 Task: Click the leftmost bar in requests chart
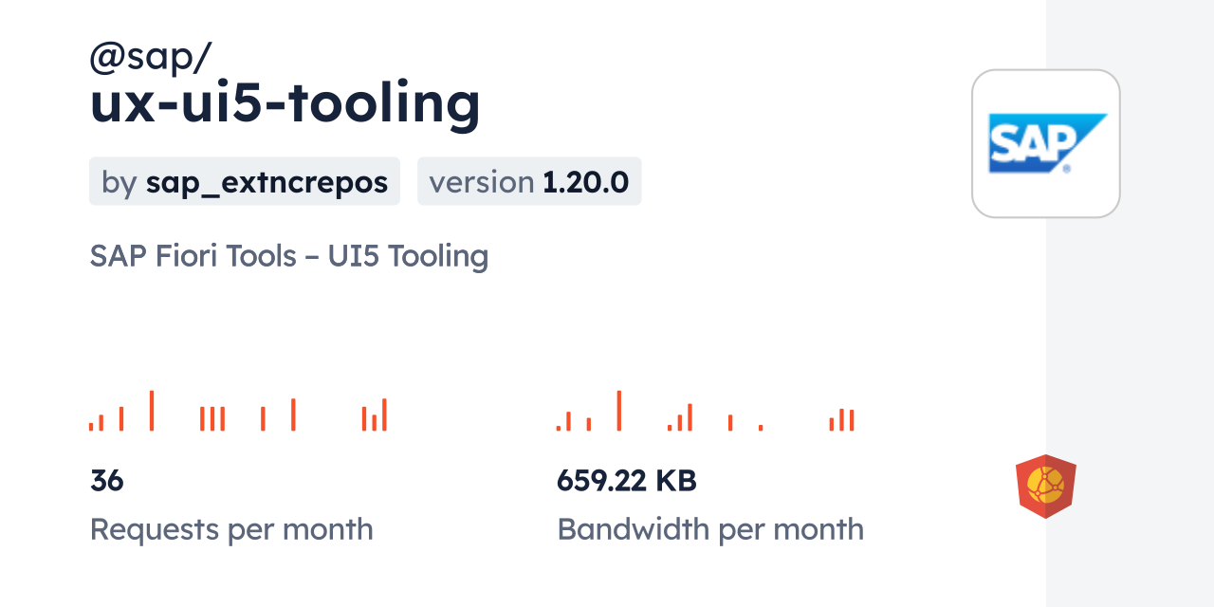click(91, 427)
